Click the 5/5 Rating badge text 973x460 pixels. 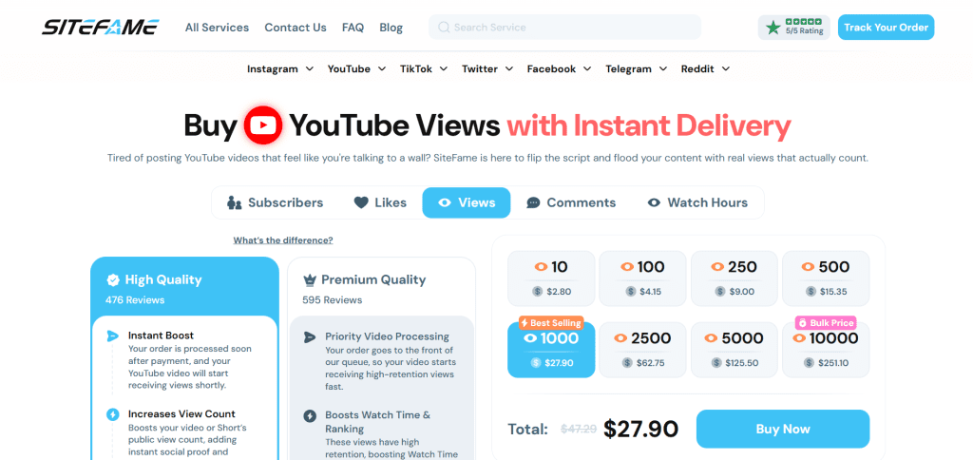coord(804,31)
